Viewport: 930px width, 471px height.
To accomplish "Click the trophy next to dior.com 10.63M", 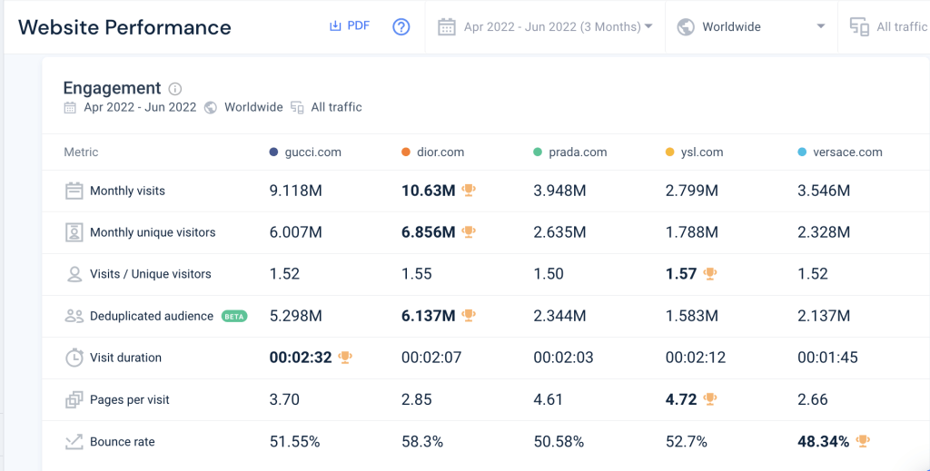I will (x=469, y=191).
